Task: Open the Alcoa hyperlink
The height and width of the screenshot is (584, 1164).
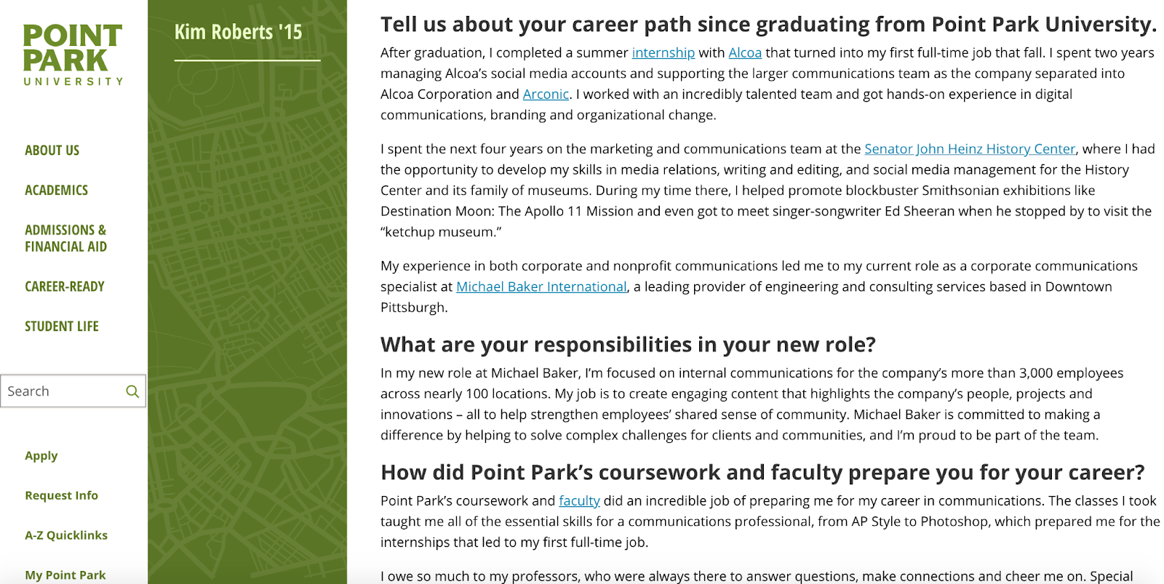Action: (x=745, y=53)
